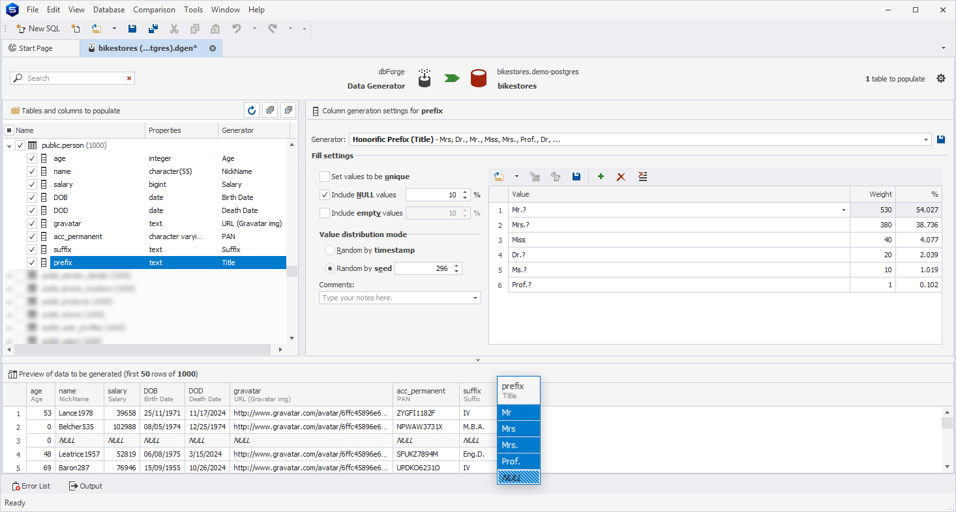Clear the search field with red X

point(129,78)
